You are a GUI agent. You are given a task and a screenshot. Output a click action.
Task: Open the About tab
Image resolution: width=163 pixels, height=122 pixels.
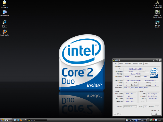pos(146,64)
